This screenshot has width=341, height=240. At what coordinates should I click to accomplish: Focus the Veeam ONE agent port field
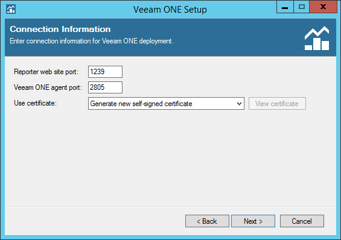click(x=105, y=87)
